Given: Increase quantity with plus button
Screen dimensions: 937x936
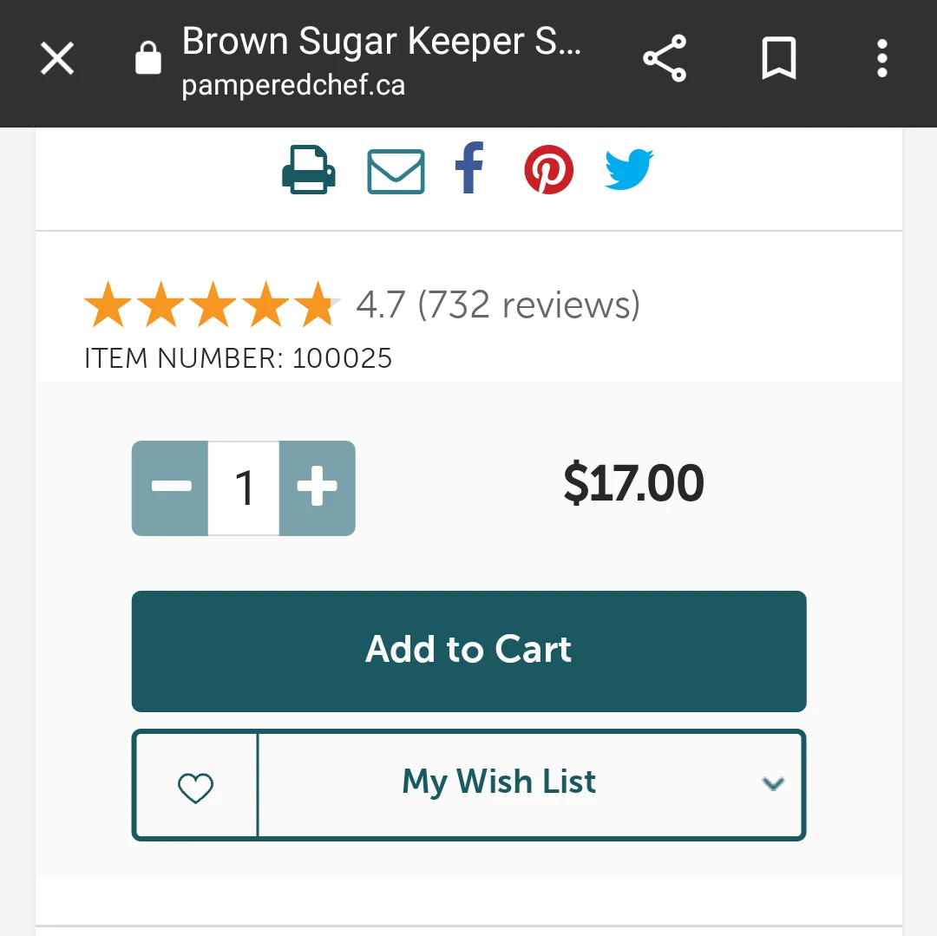Looking at the screenshot, I should pyautogui.click(x=318, y=488).
